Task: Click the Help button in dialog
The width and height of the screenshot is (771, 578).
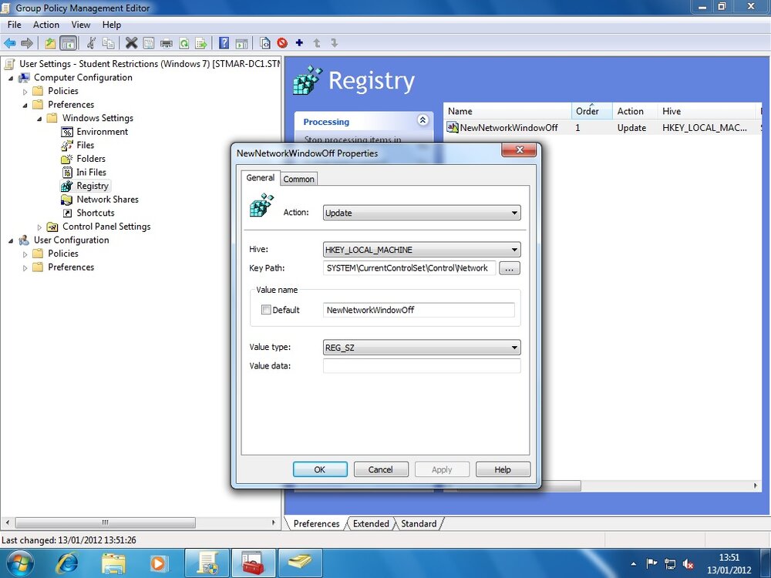Action: 503,469
